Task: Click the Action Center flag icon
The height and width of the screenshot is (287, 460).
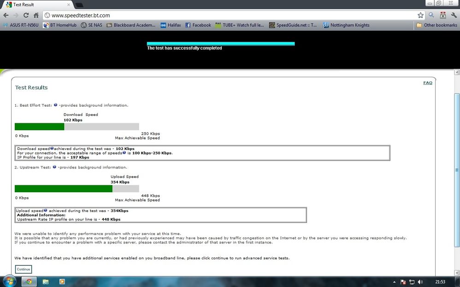Action: pyautogui.click(x=403, y=282)
